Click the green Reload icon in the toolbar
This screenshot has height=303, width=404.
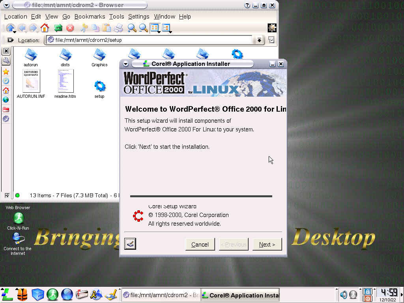tap(58, 28)
